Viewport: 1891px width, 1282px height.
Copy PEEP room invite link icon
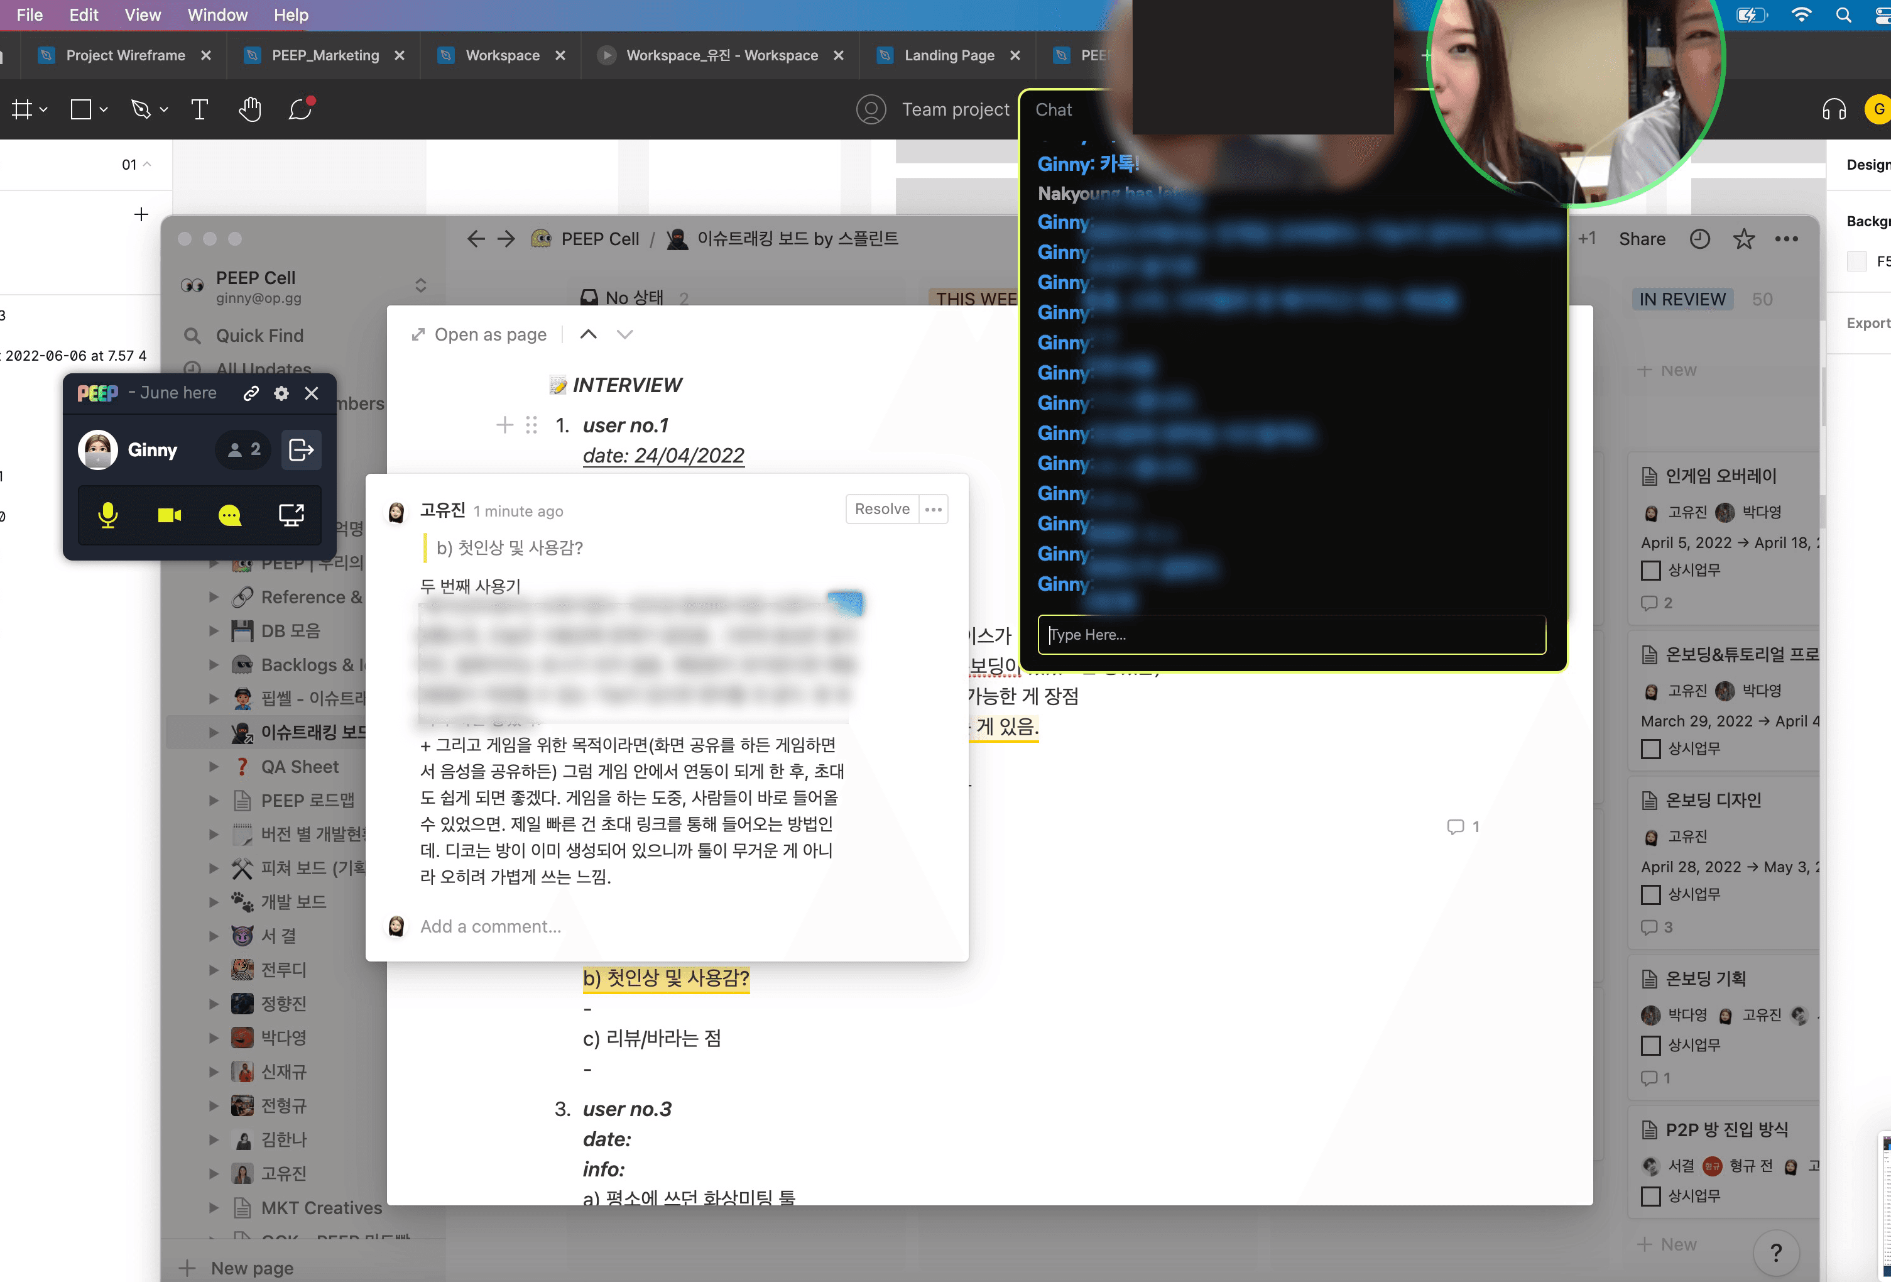[251, 393]
